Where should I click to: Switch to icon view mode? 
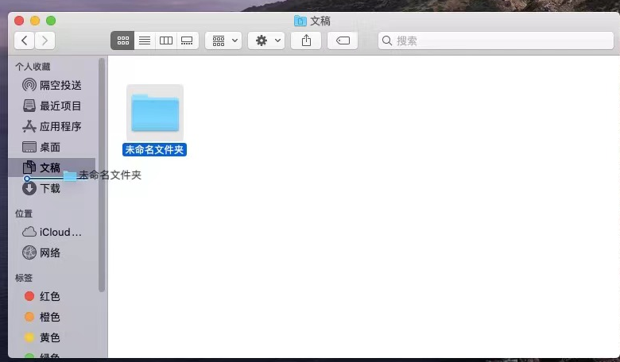pos(122,40)
